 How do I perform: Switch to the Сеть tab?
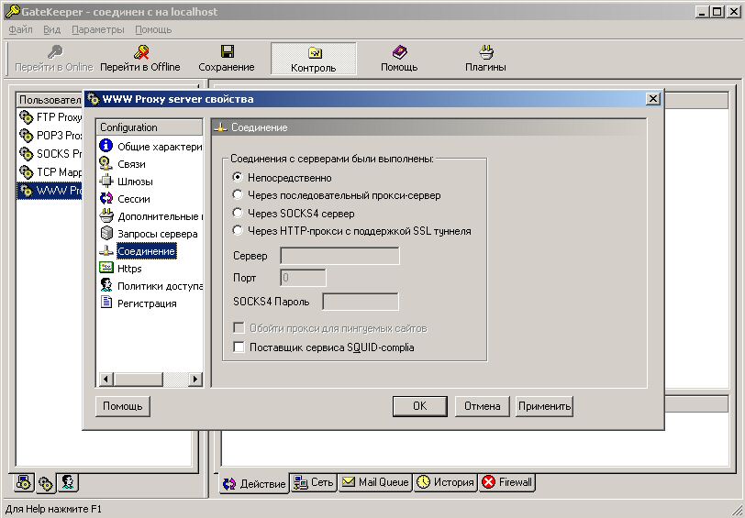click(313, 482)
